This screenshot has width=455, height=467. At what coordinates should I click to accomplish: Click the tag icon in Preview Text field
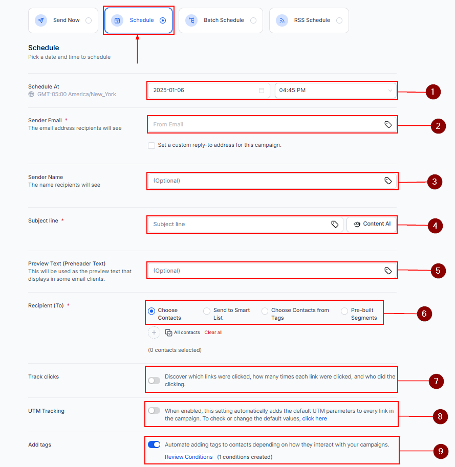(388, 271)
